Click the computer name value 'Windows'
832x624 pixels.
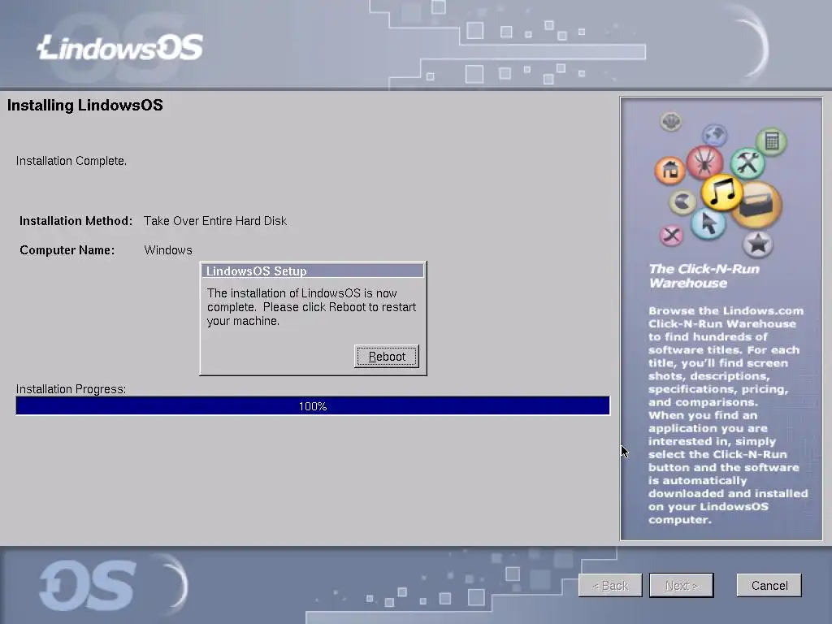(x=168, y=250)
